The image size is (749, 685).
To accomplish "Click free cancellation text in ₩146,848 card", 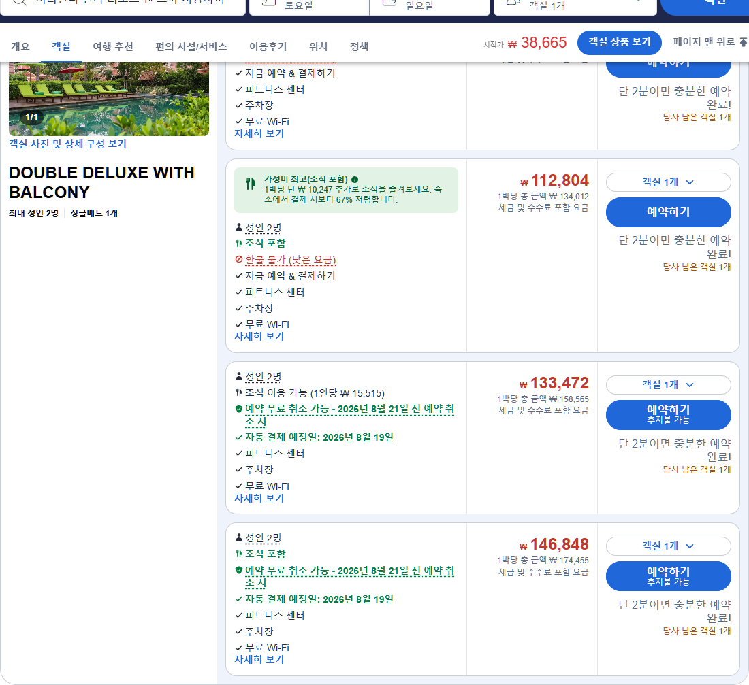I will pyautogui.click(x=350, y=576).
